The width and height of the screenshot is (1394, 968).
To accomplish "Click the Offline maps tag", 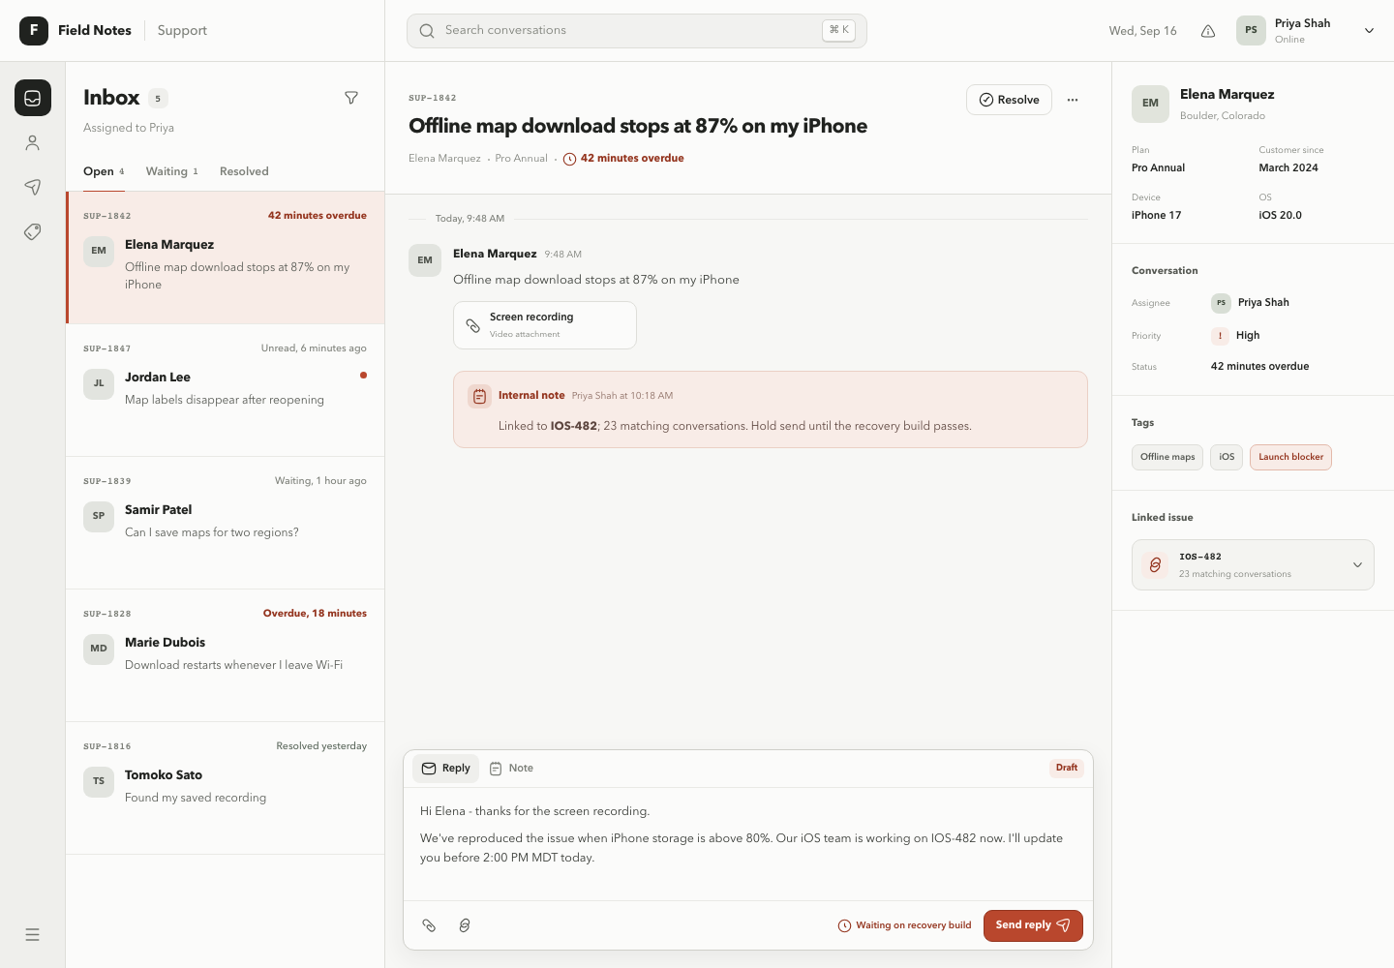I will pos(1167,457).
